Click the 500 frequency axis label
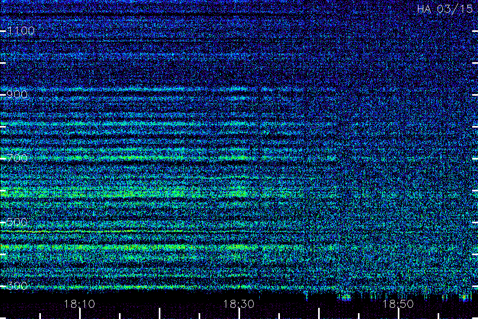 pos(17,222)
